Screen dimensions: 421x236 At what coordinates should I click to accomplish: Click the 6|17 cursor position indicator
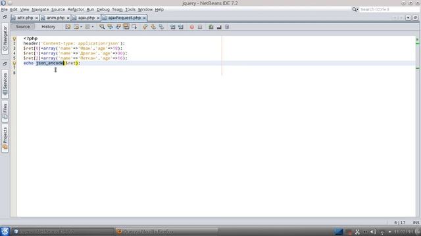400,223
